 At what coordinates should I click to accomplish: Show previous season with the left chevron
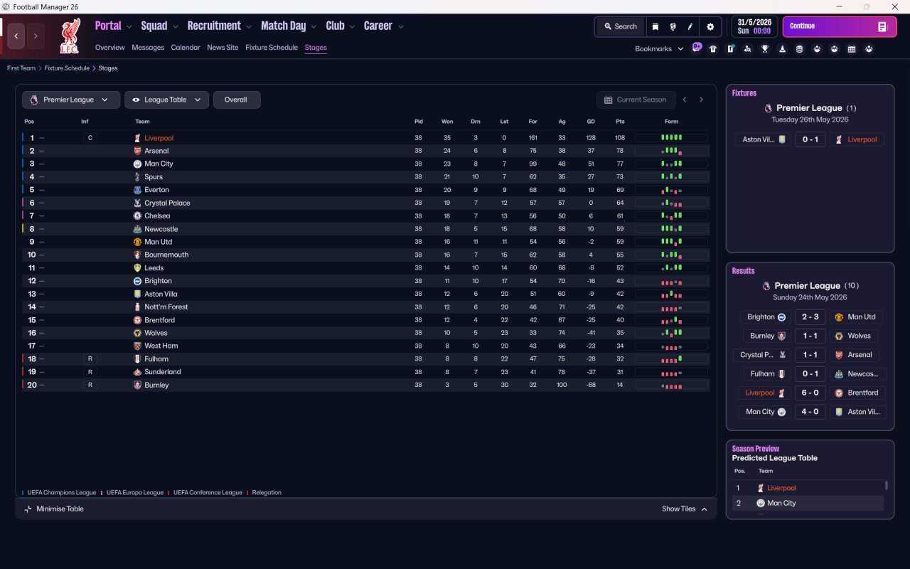coord(685,100)
